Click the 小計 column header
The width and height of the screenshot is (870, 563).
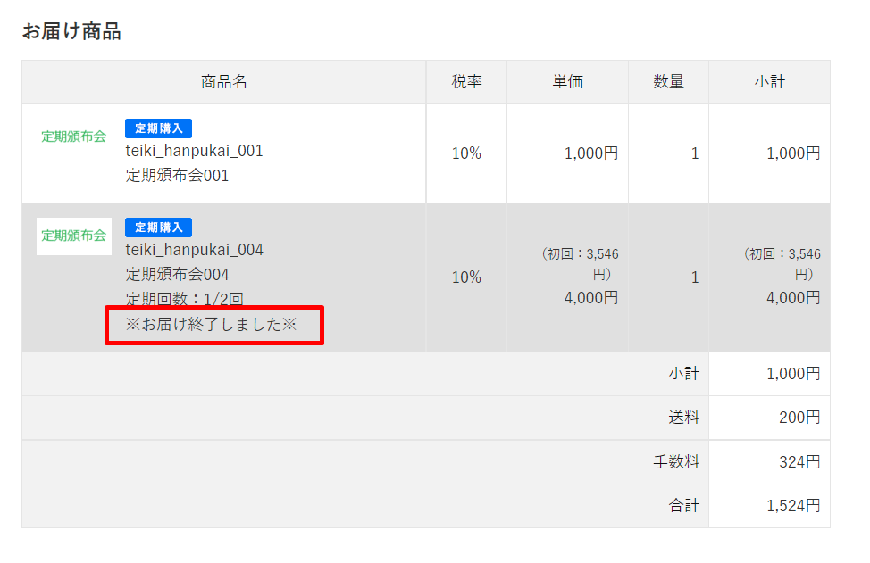coord(769,82)
